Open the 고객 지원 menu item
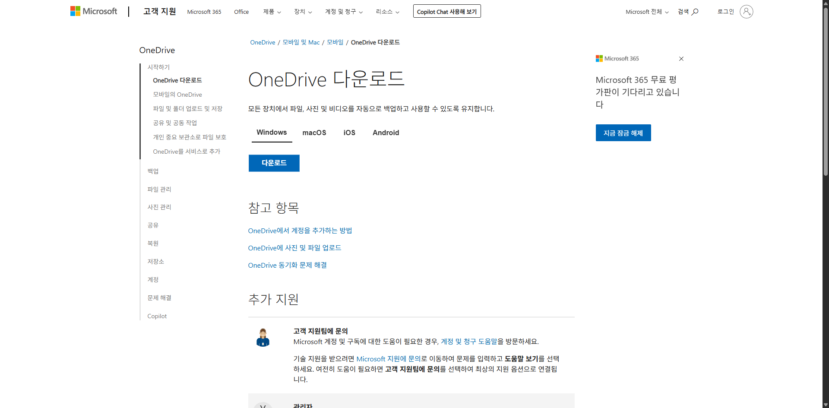Image resolution: width=829 pixels, height=408 pixels. pos(159,12)
